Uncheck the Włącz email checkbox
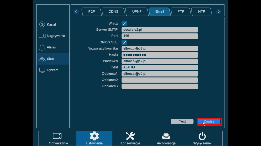 tap(124, 24)
